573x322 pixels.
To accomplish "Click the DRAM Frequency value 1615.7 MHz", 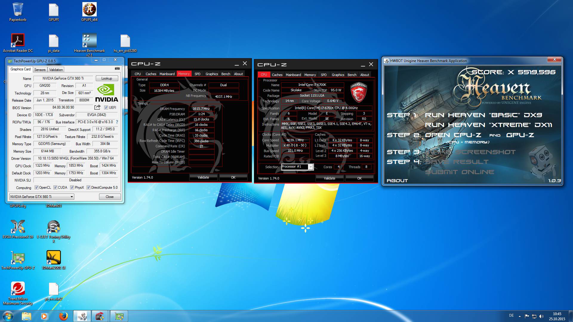I will [x=201, y=109].
